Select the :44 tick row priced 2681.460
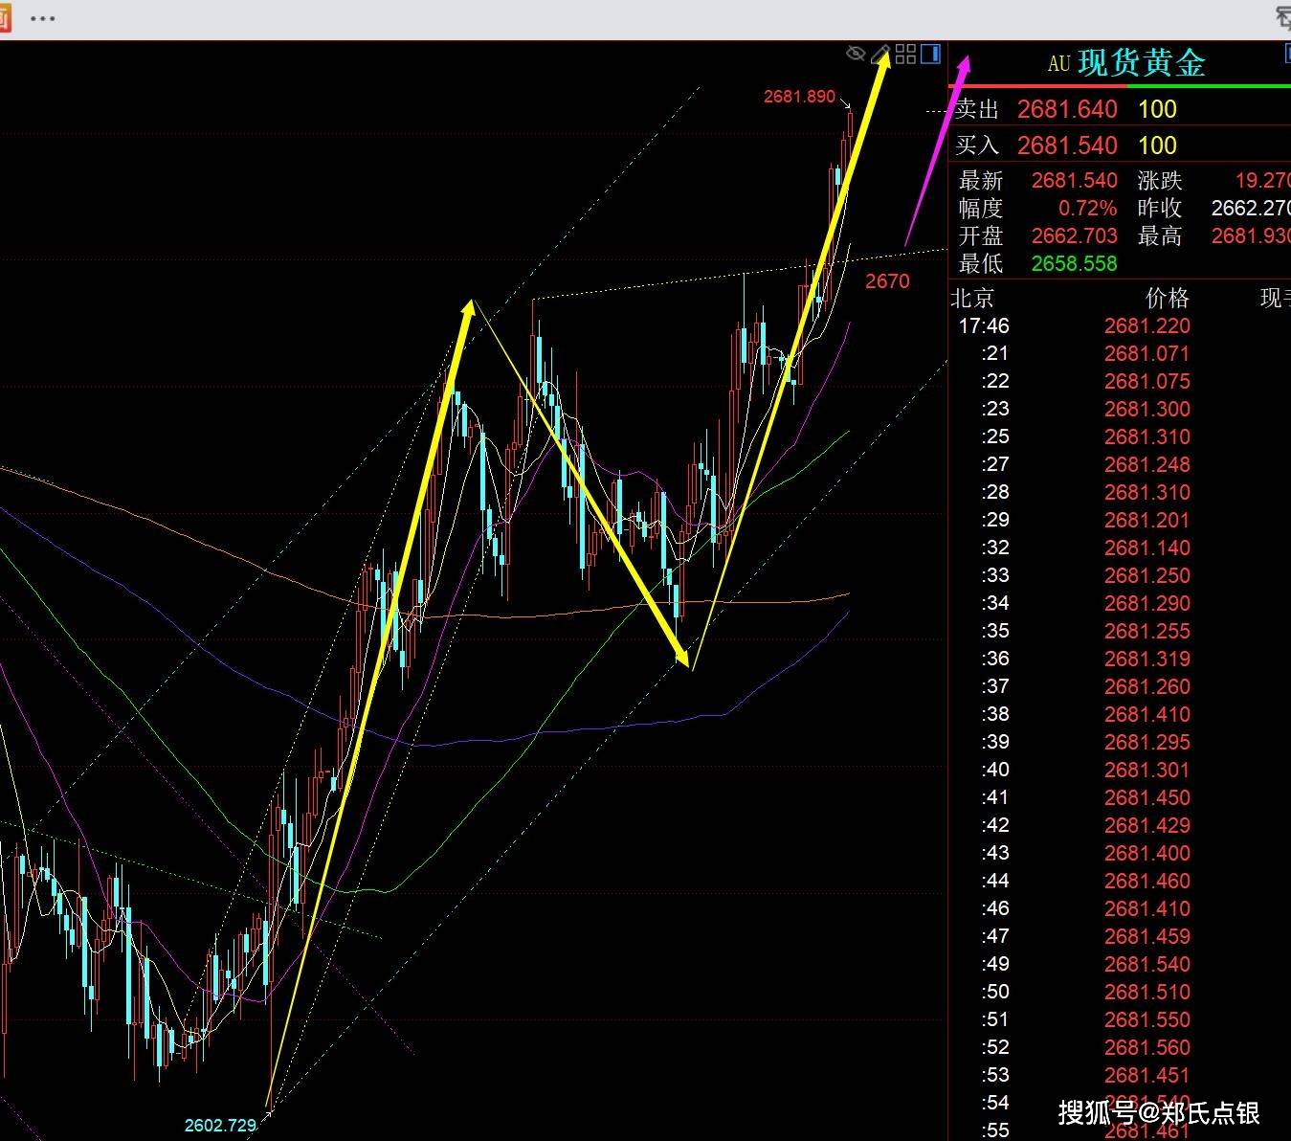 (1120, 881)
